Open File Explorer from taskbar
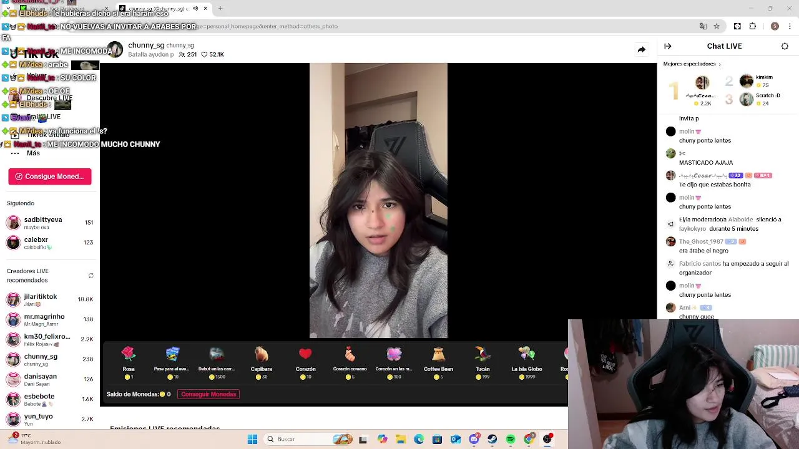Viewport: 799px width, 449px height. tap(400, 439)
